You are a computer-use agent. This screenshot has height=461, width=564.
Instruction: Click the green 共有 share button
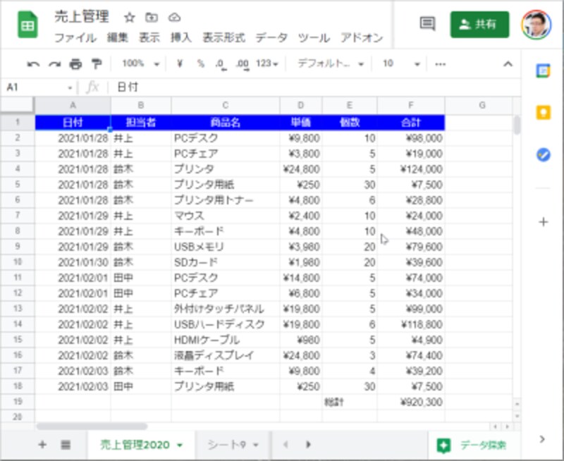(479, 23)
